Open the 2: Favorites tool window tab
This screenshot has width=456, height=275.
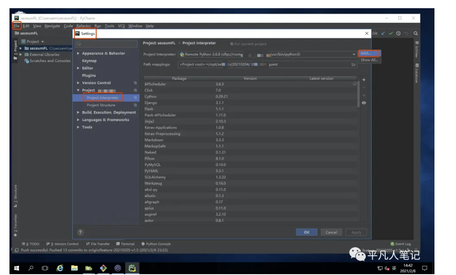16,225
